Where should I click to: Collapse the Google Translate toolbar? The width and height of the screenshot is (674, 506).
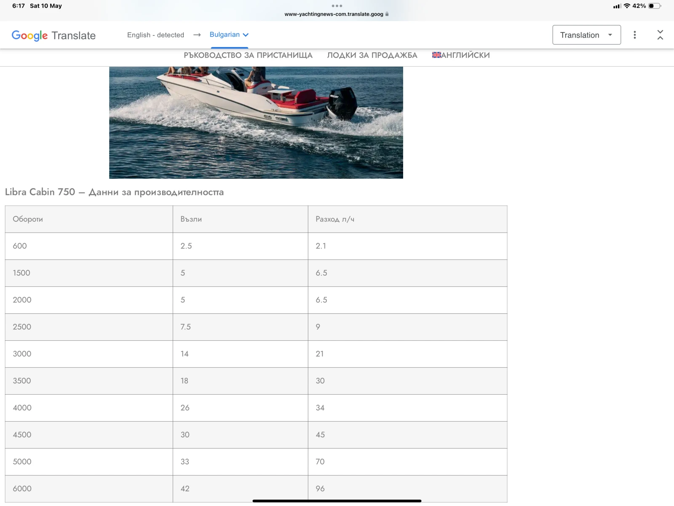click(x=660, y=35)
